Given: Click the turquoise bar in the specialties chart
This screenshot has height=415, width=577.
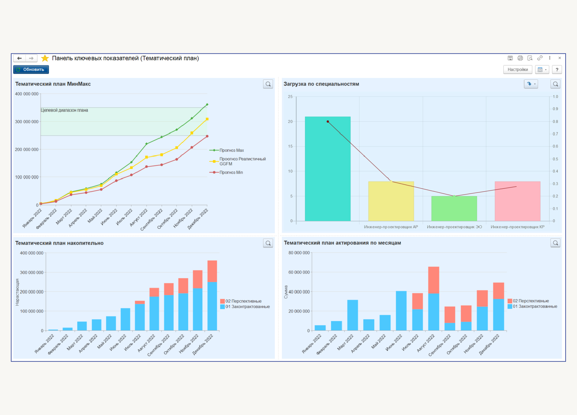Looking at the screenshot, I should 327,169.
